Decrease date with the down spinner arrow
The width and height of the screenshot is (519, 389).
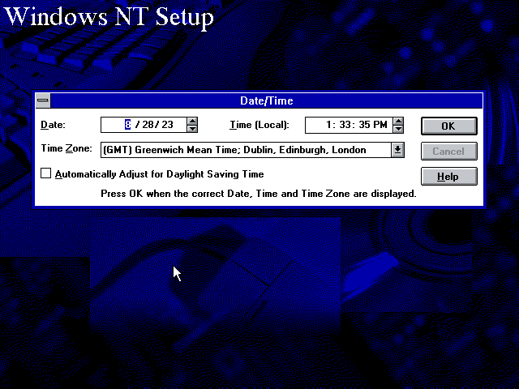coord(192,129)
